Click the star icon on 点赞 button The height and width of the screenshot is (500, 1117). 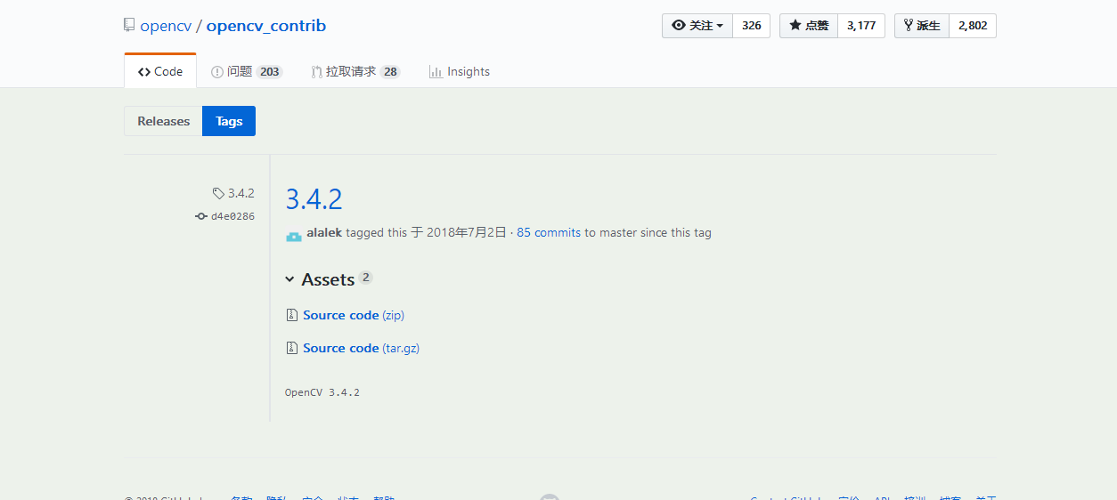point(795,26)
